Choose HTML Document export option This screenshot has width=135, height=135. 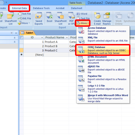click(x=103, y=60)
